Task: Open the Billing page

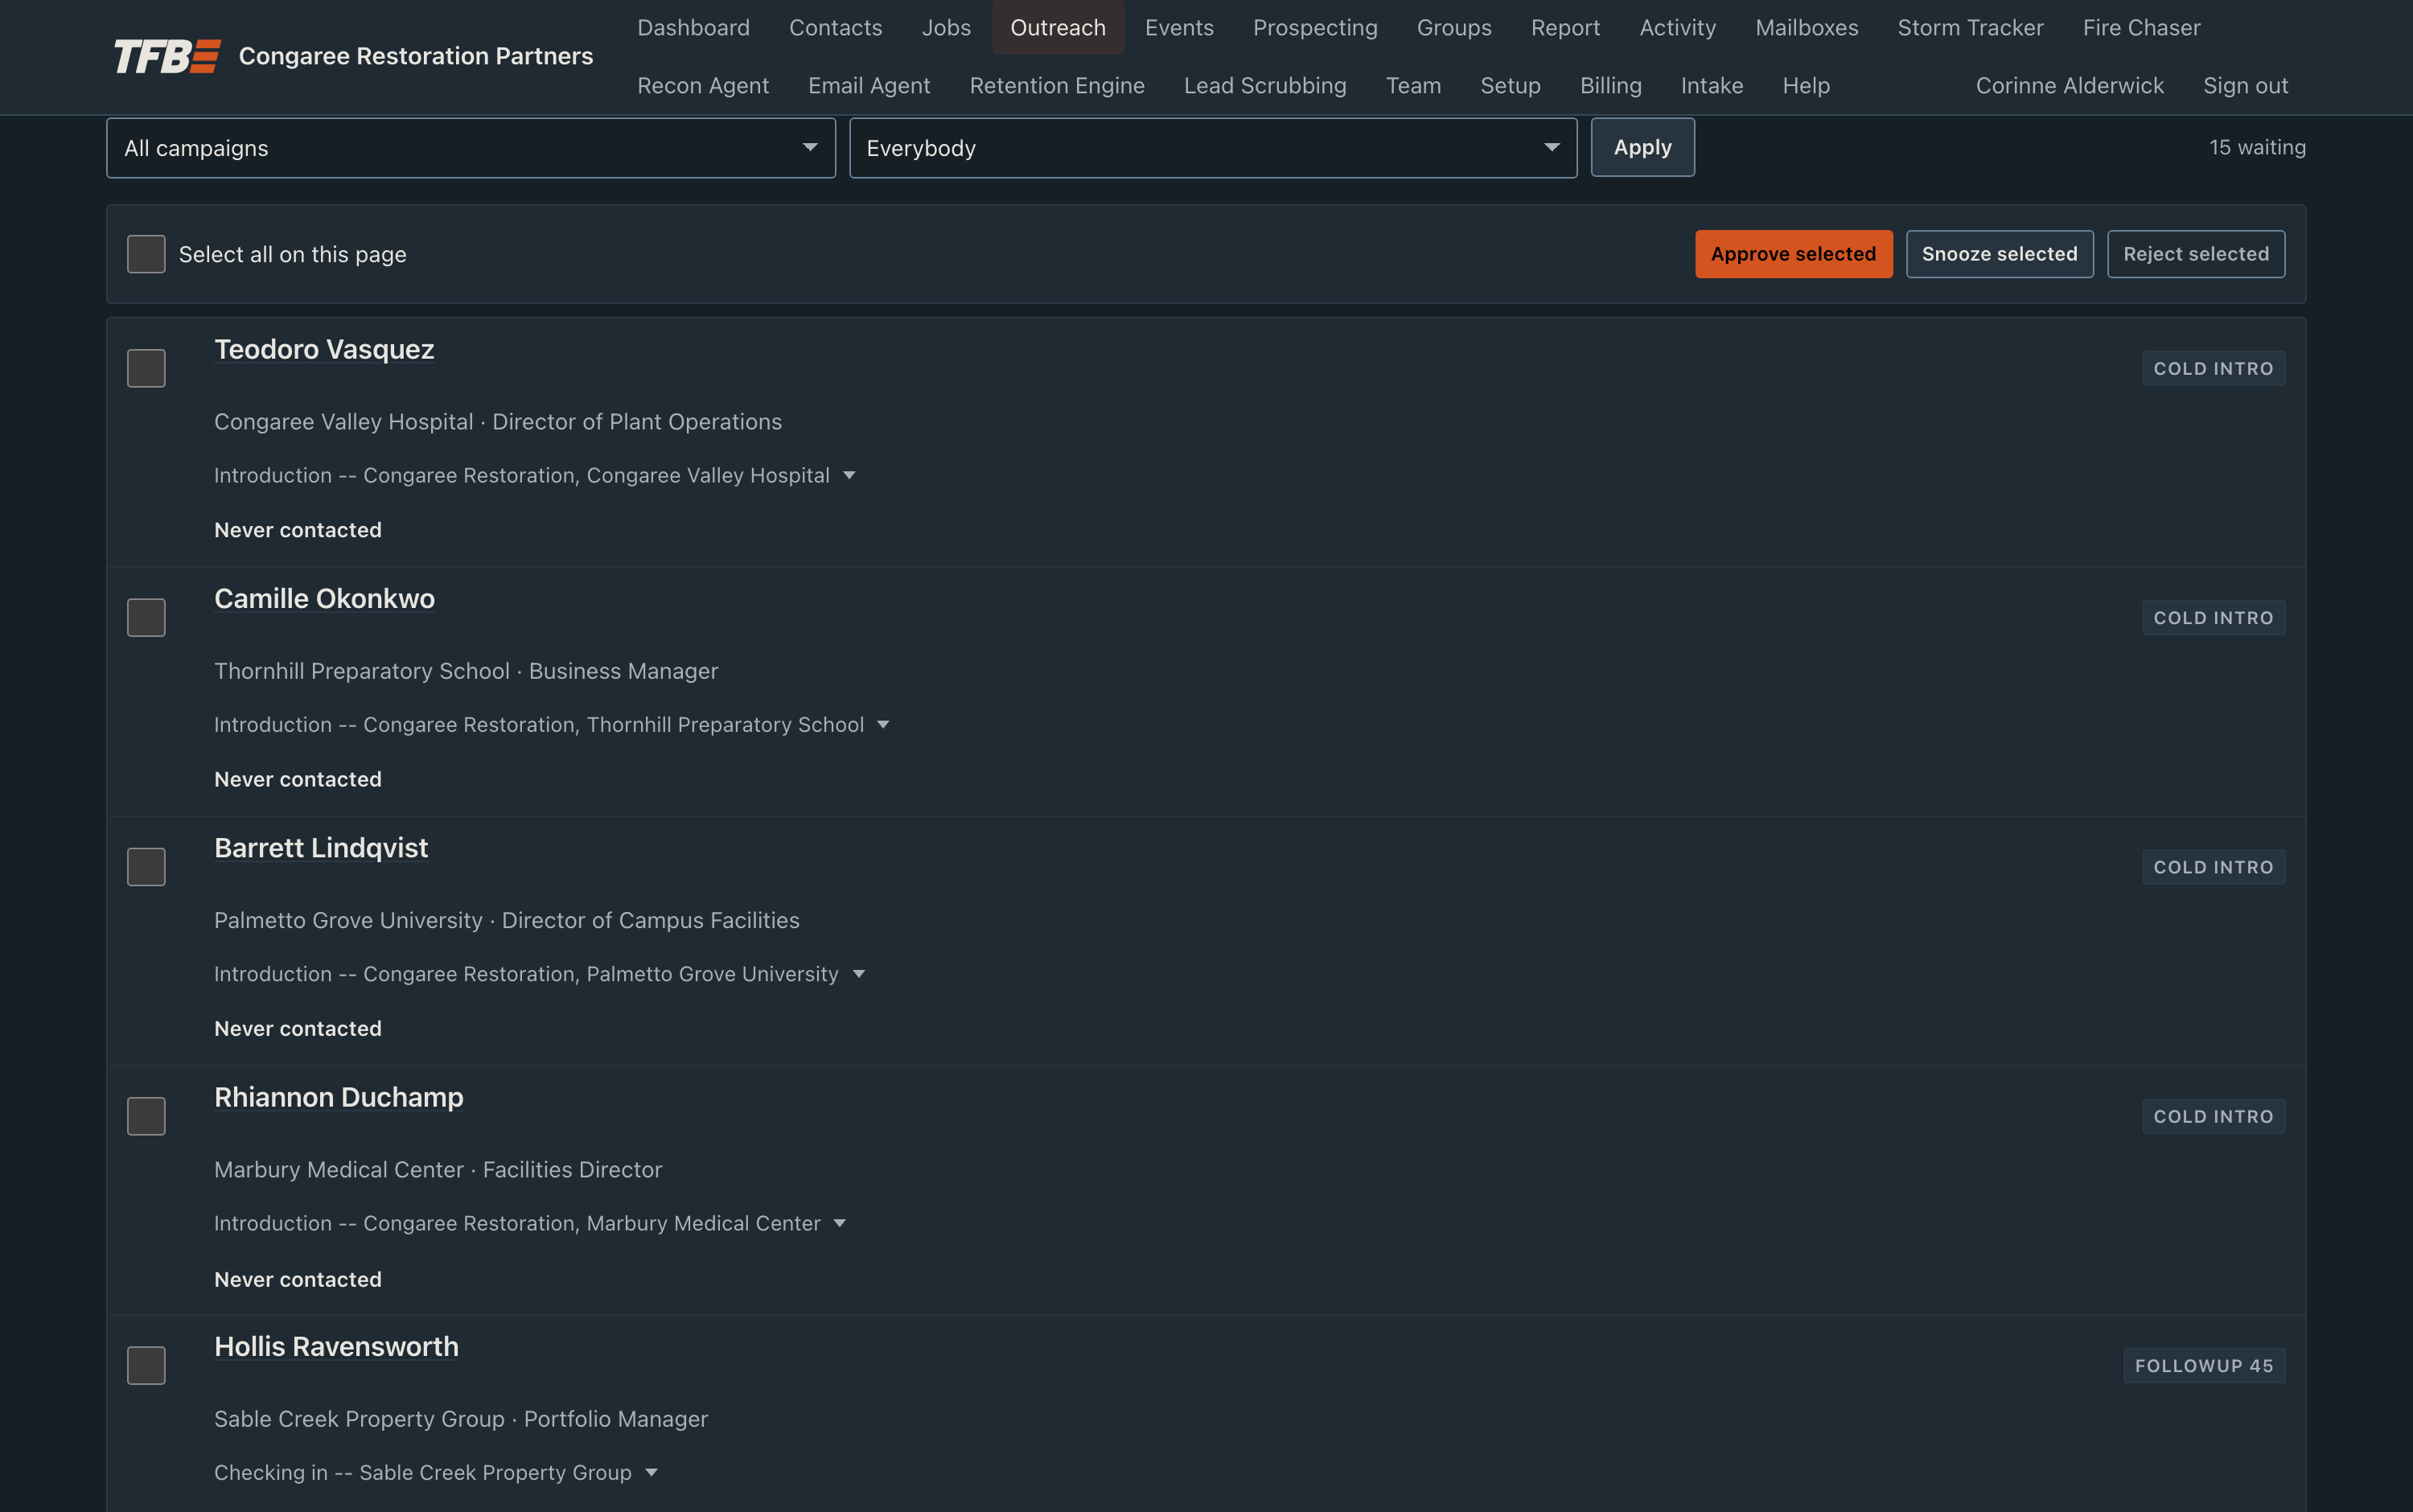Action: click(x=1610, y=86)
